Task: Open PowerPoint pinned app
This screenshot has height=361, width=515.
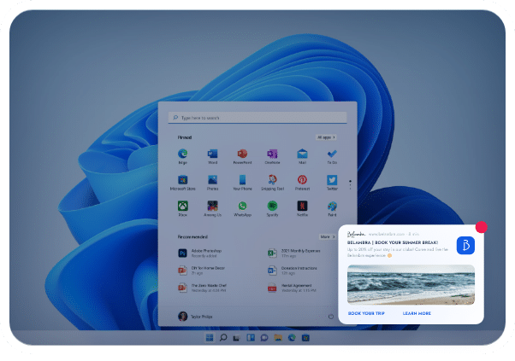Action: tap(242, 156)
